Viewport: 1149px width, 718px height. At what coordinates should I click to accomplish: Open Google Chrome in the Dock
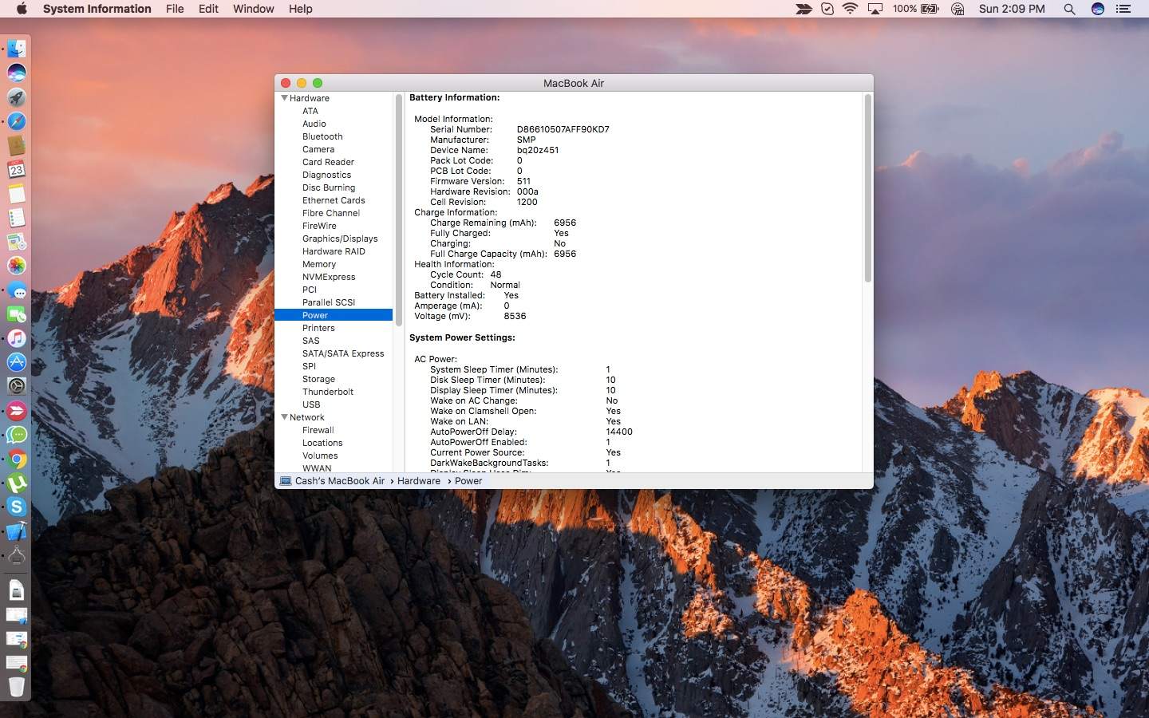click(17, 459)
